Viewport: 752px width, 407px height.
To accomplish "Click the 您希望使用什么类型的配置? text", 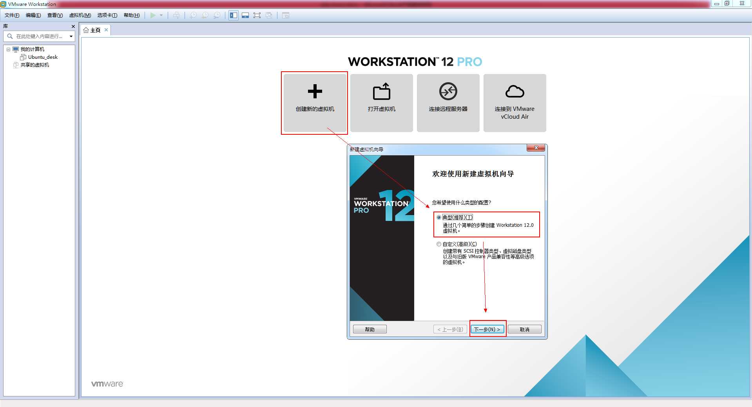I will [462, 203].
